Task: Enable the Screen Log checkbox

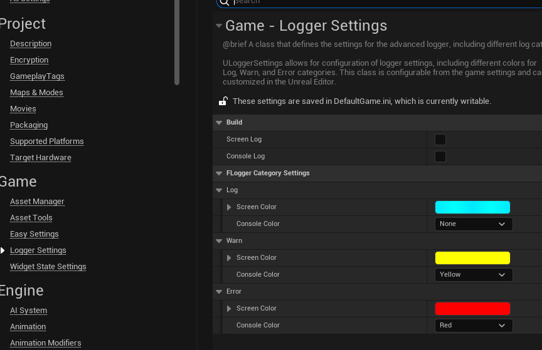Action: 440,140
